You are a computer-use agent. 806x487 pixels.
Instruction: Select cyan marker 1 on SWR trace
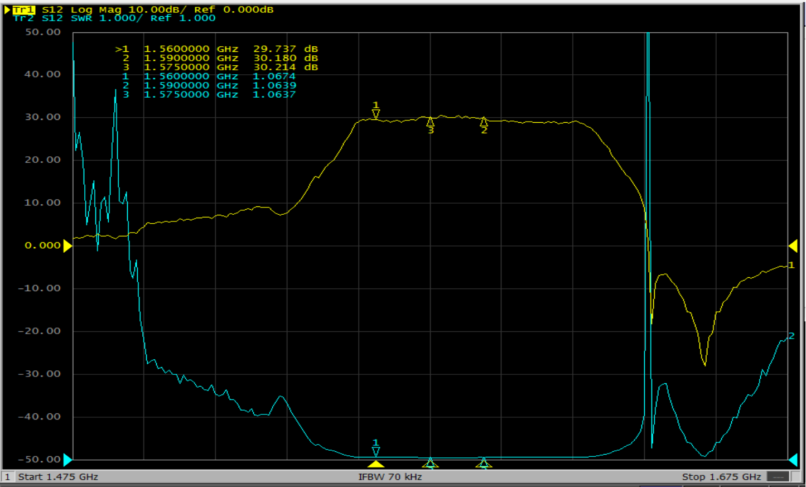pyautogui.click(x=376, y=448)
